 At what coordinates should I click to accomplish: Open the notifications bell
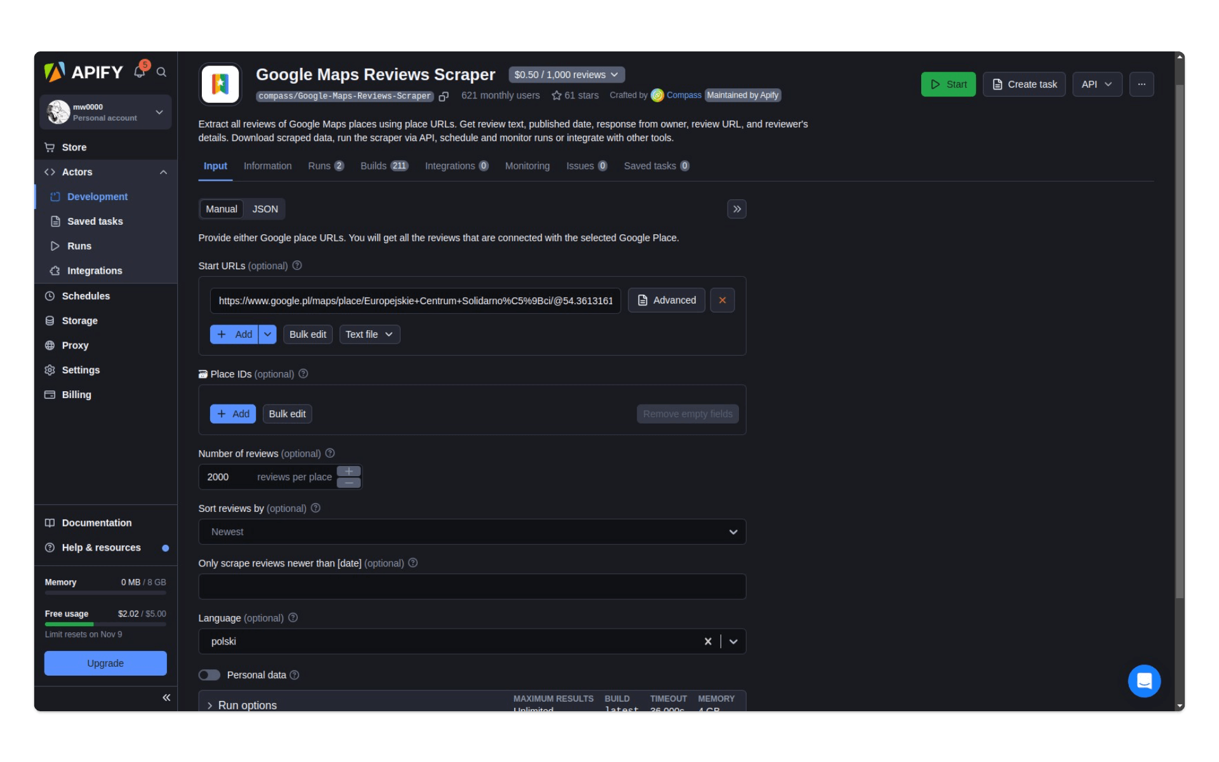click(140, 72)
